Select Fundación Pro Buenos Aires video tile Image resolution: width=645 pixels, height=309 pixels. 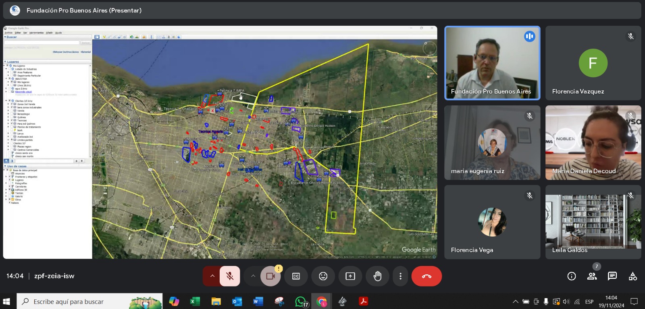click(492, 63)
